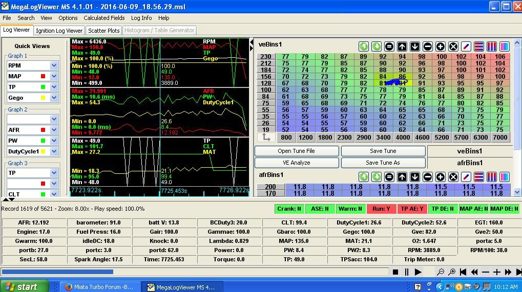
Task: Click the VE Analyze button
Action: (x=297, y=163)
